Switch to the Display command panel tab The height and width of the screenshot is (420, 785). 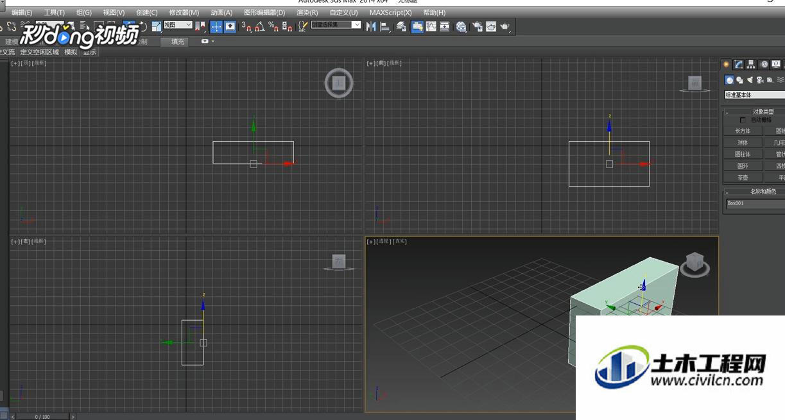pyautogui.click(x=776, y=64)
